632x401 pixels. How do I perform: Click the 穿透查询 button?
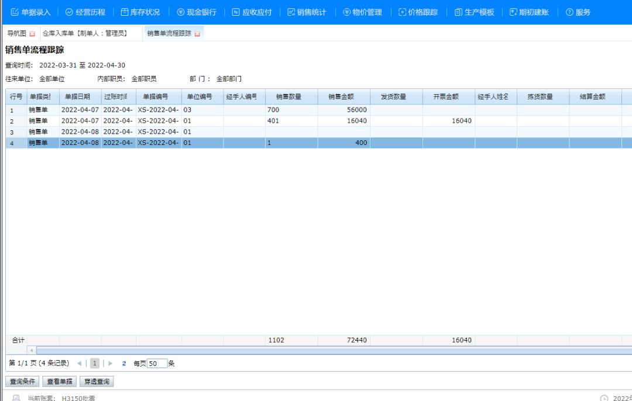(97, 381)
